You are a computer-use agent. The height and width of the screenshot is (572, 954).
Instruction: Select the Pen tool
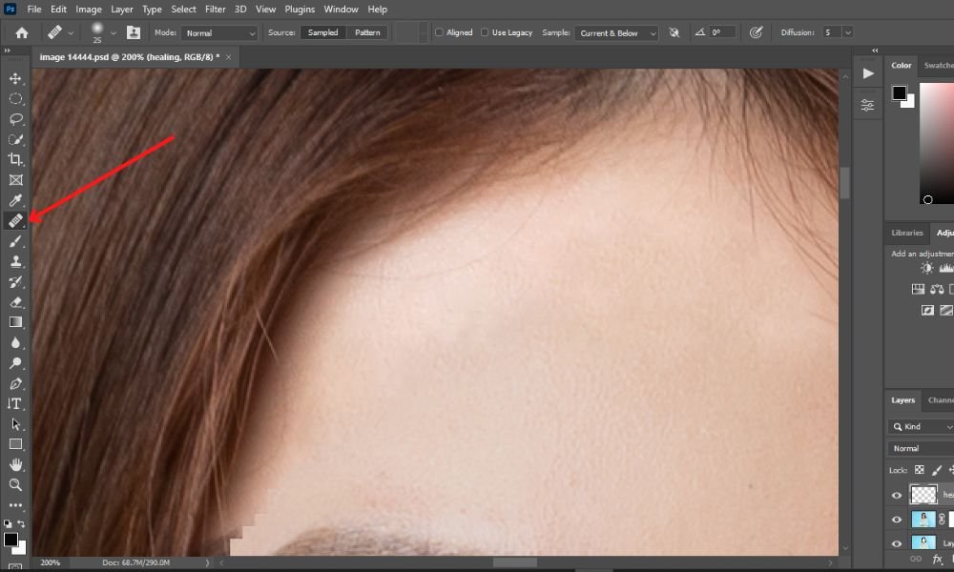15,383
